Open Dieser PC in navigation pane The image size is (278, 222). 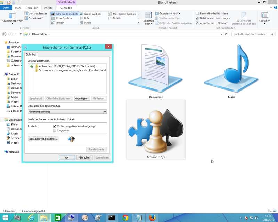tap(14, 74)
